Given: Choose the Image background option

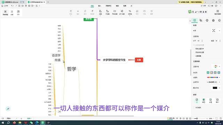Looking at the screenshot, I should click(217, 100).
